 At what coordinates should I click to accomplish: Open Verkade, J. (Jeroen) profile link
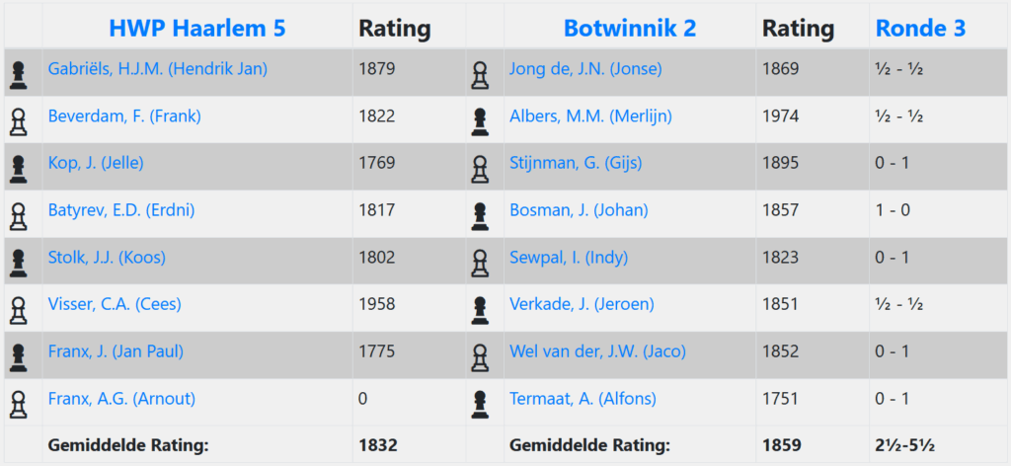582,304
